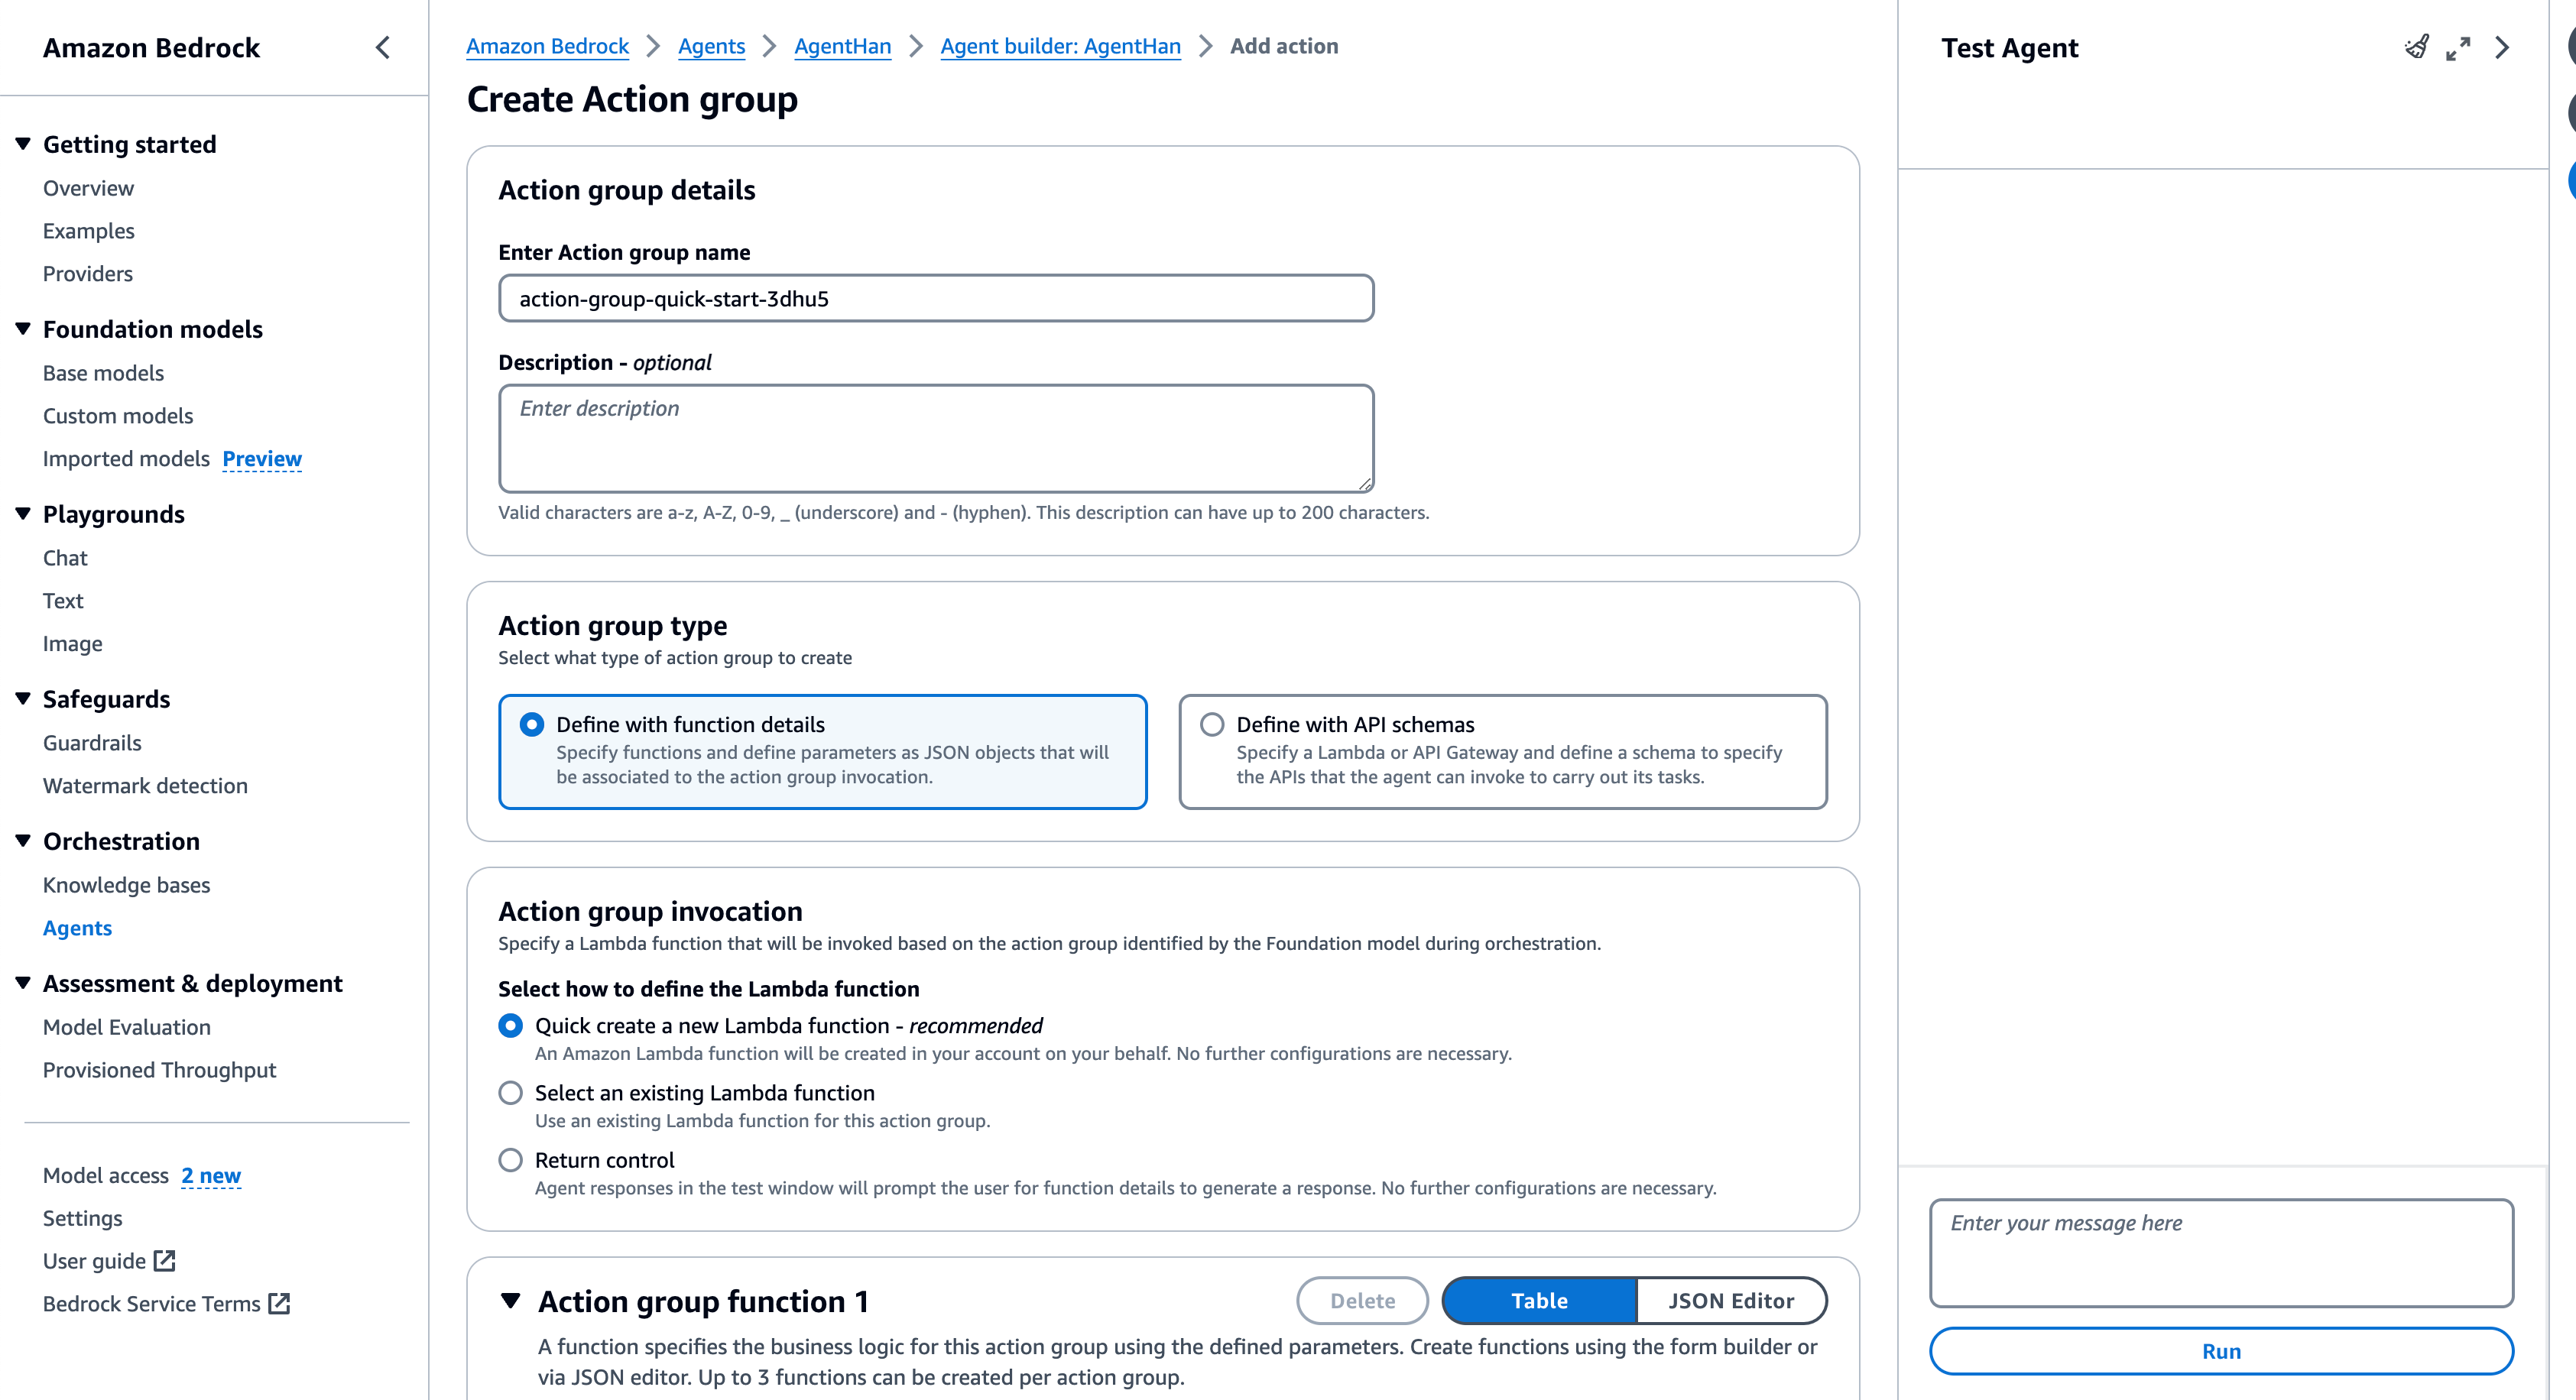Expand the Test Agent panel to full screen

pyautogui.click(x=2458, y=47)
